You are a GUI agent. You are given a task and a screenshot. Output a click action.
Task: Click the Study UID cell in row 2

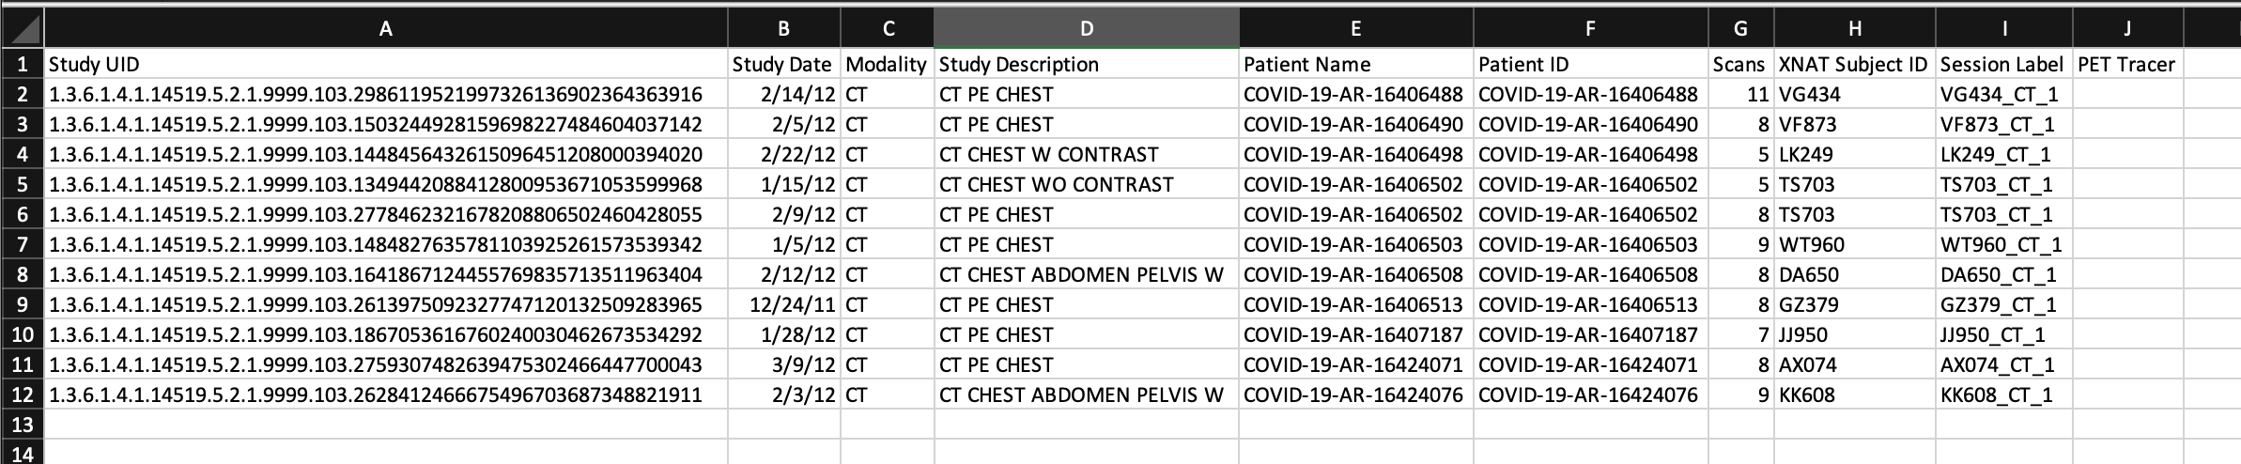click(385, 95)
